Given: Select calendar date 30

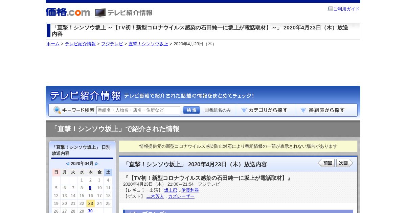Looking at the screenshot, I should [x=90, y=211].
